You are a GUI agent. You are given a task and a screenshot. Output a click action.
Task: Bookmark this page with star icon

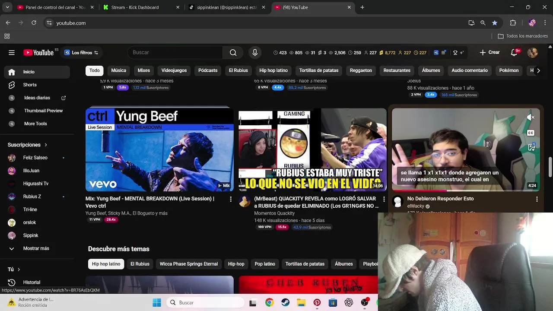495,23
